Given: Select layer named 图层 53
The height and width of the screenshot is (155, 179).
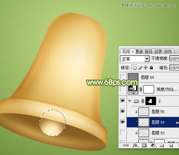Looking at the screenshot, I should [158, 133].
